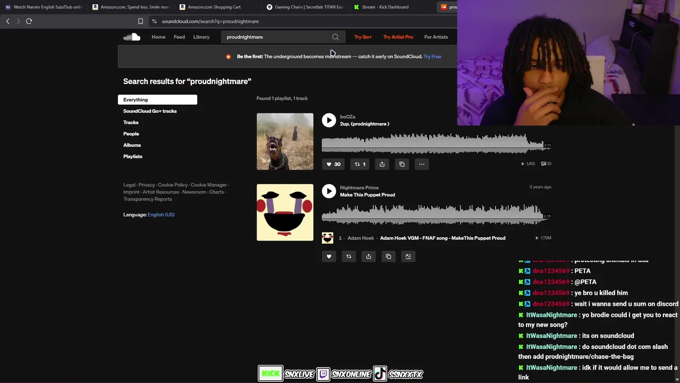Add Make This Puppet Proud to queue
Screen dimensions: 680x383
[x=409, y=256]
